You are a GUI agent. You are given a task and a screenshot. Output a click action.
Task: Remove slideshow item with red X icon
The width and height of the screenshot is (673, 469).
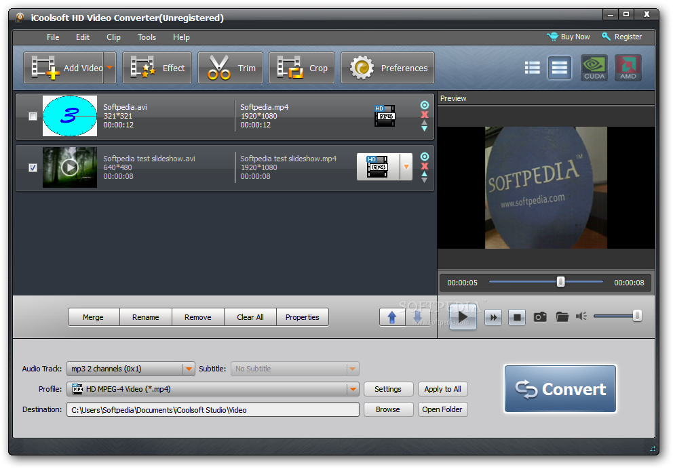(x=425, y=166)
